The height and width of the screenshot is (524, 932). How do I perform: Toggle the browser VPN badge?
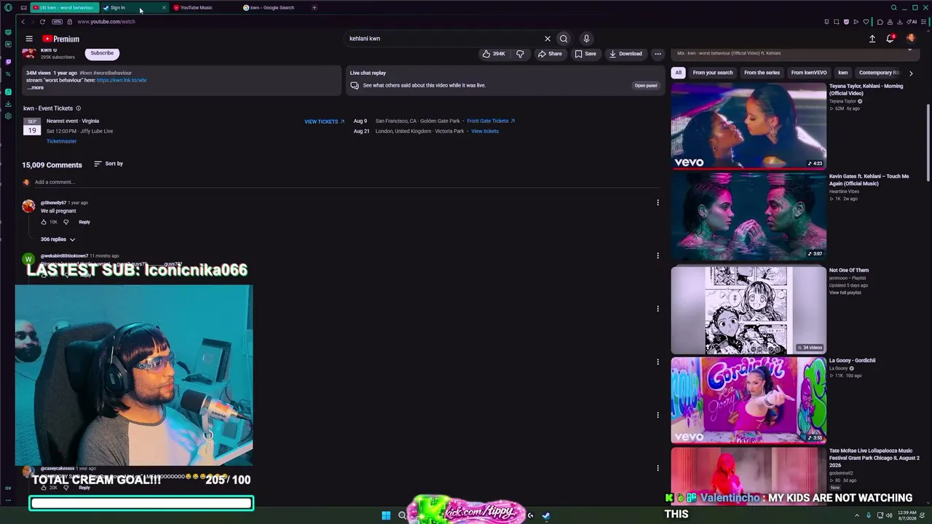58,22
